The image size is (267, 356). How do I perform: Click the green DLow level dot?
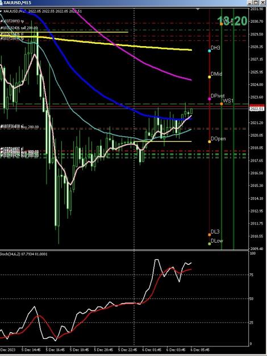(210, 244)
